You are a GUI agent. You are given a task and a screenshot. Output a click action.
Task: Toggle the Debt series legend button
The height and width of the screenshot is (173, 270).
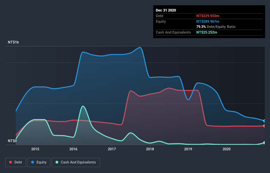[x=16, y=162]
